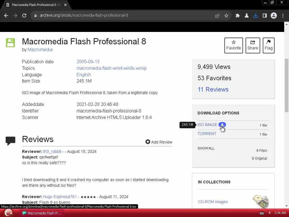Open the Macromedia creator link
289x217 pixels.
click(40, 50)
